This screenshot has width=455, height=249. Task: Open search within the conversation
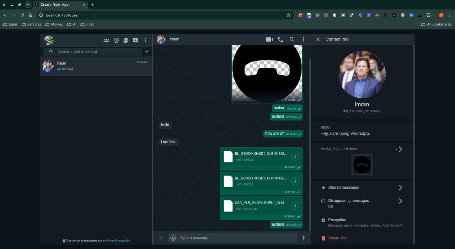coord(292,39)
